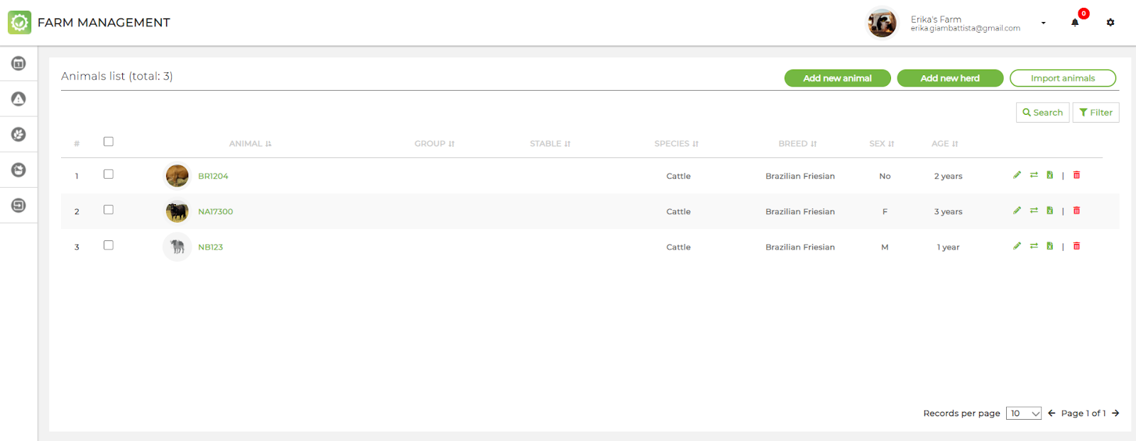This screenshot has width=1136, height=441.
Task: Open the crops leaf section in sidebar
Action: click(18, 135)
